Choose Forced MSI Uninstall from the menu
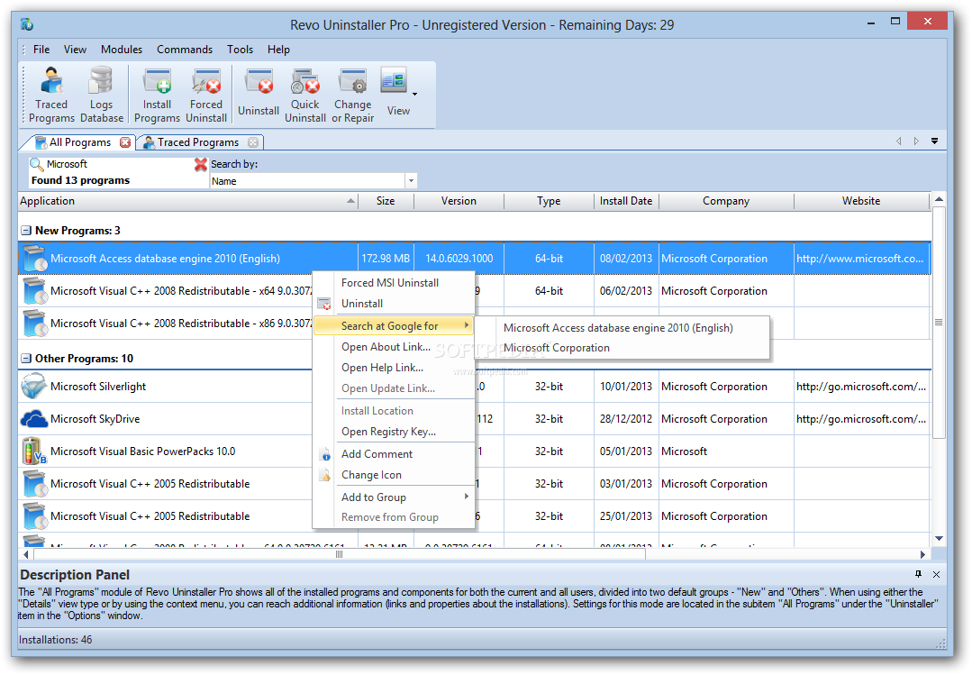The height and width of the screenshot is (675, 972). point(390,283)
